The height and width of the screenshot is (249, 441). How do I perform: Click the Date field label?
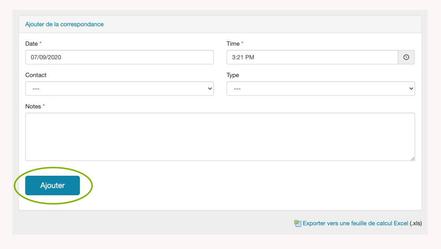pyautogui.click(x=31, y=44)
